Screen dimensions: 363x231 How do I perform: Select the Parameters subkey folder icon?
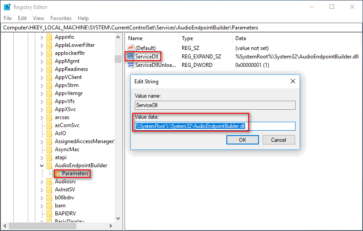(57, 173)
